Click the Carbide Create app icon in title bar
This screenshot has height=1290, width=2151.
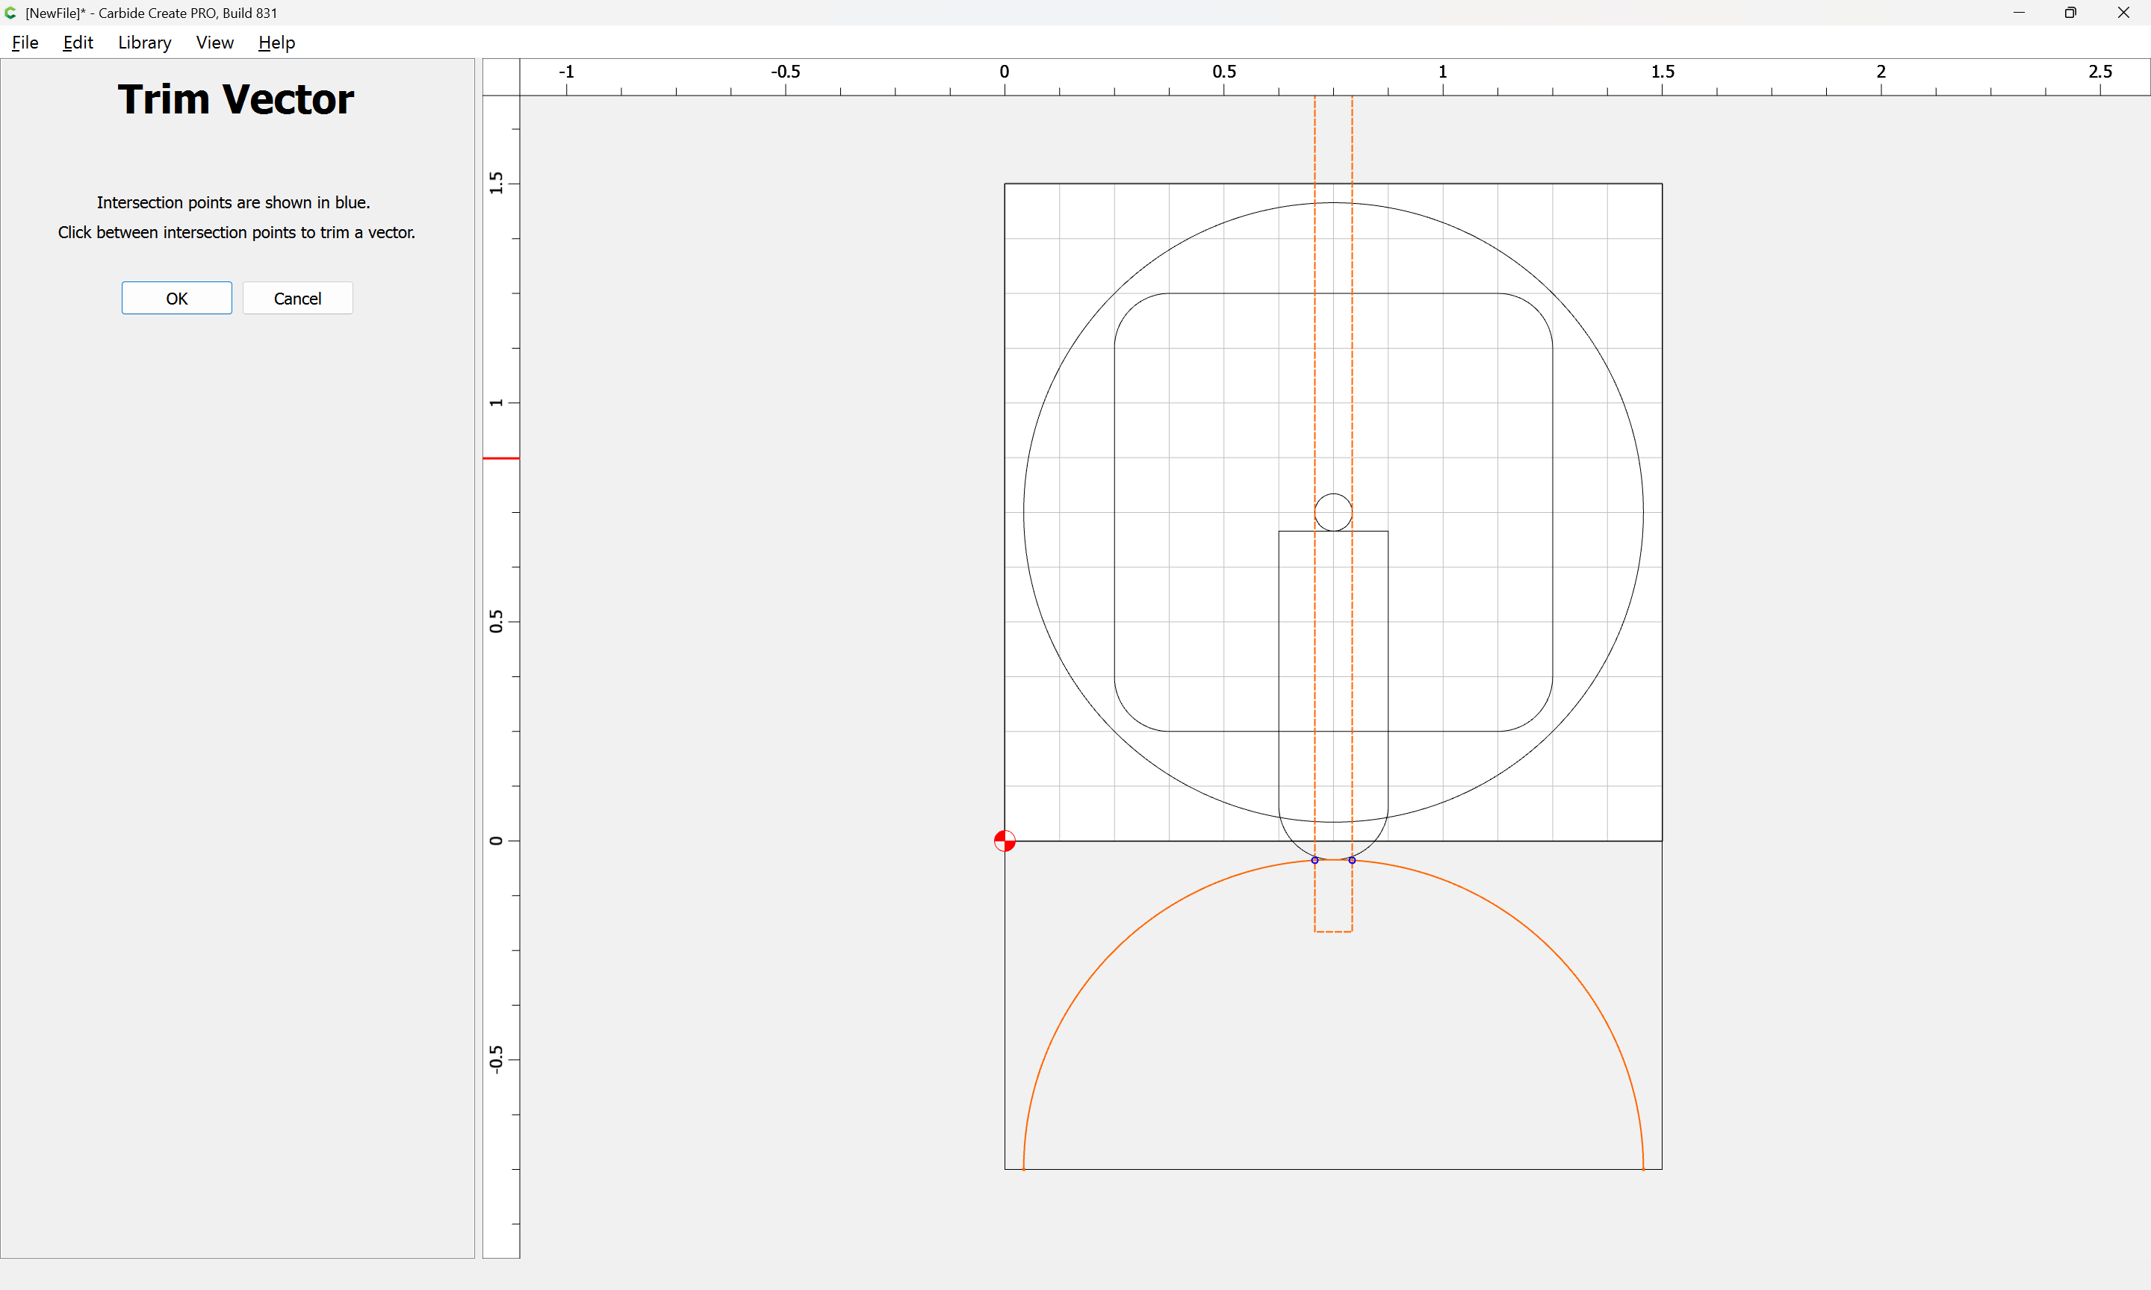10,13
